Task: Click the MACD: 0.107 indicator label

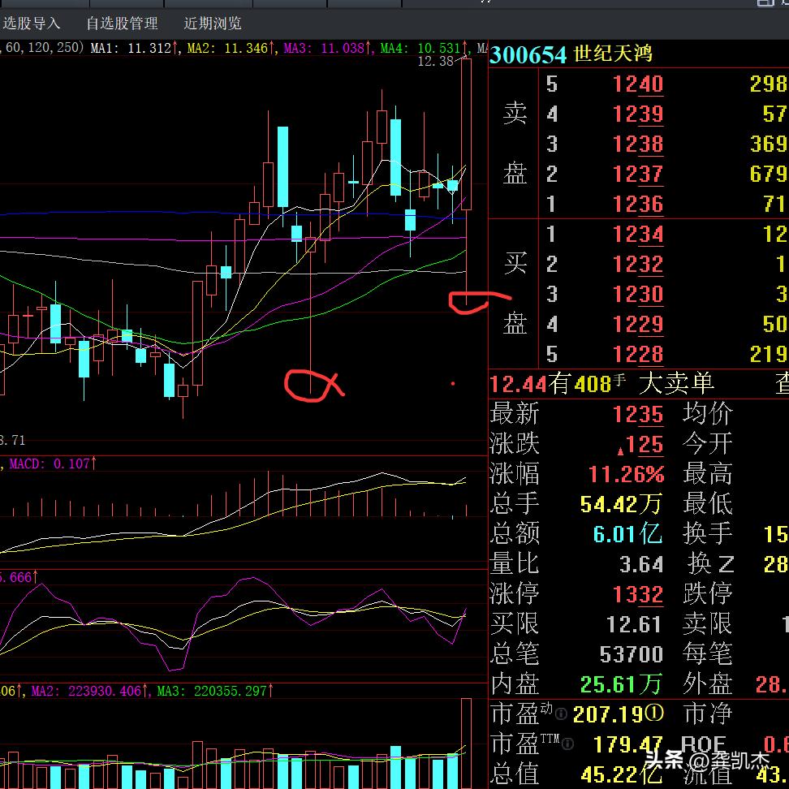Action: tap(52, 463)
